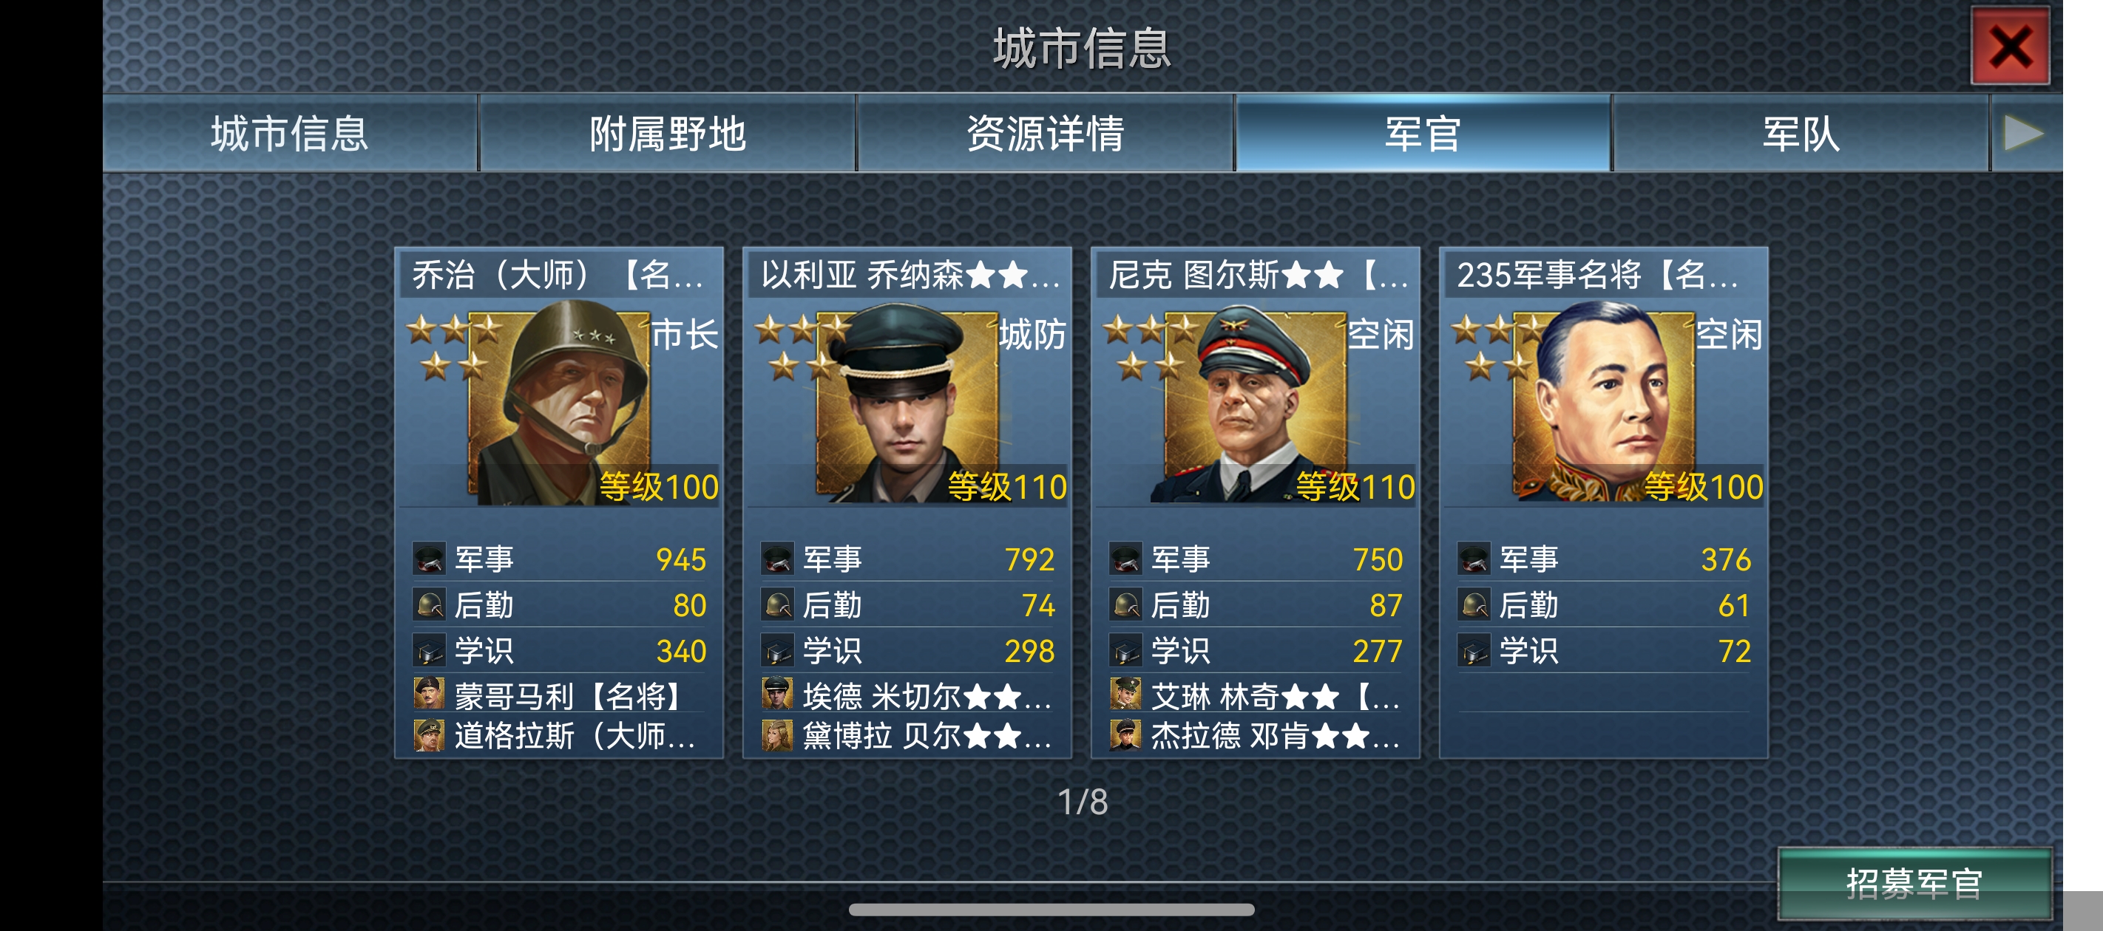
Task: Click 招募军官 button
Action: click(1915, 884)
